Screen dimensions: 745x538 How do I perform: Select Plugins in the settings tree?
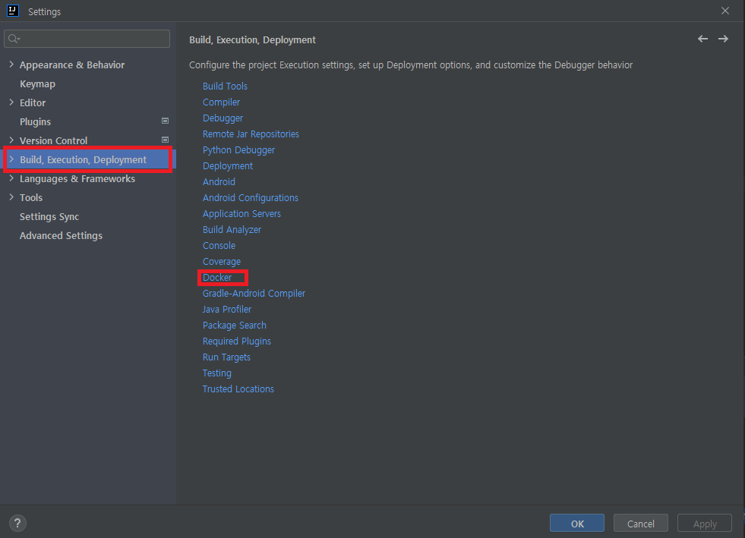pyautogui.click(x=35, y=122)
